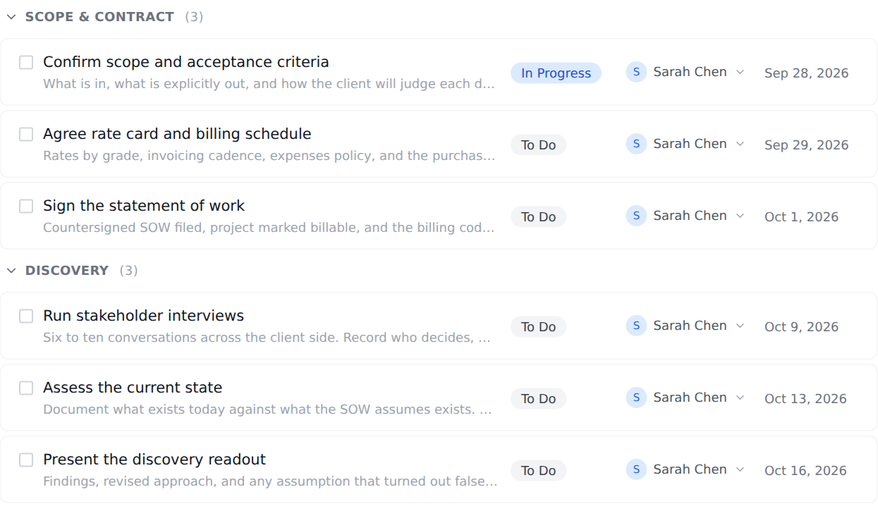Open assignee dropdown arrow for Sign the statement task

740,216
